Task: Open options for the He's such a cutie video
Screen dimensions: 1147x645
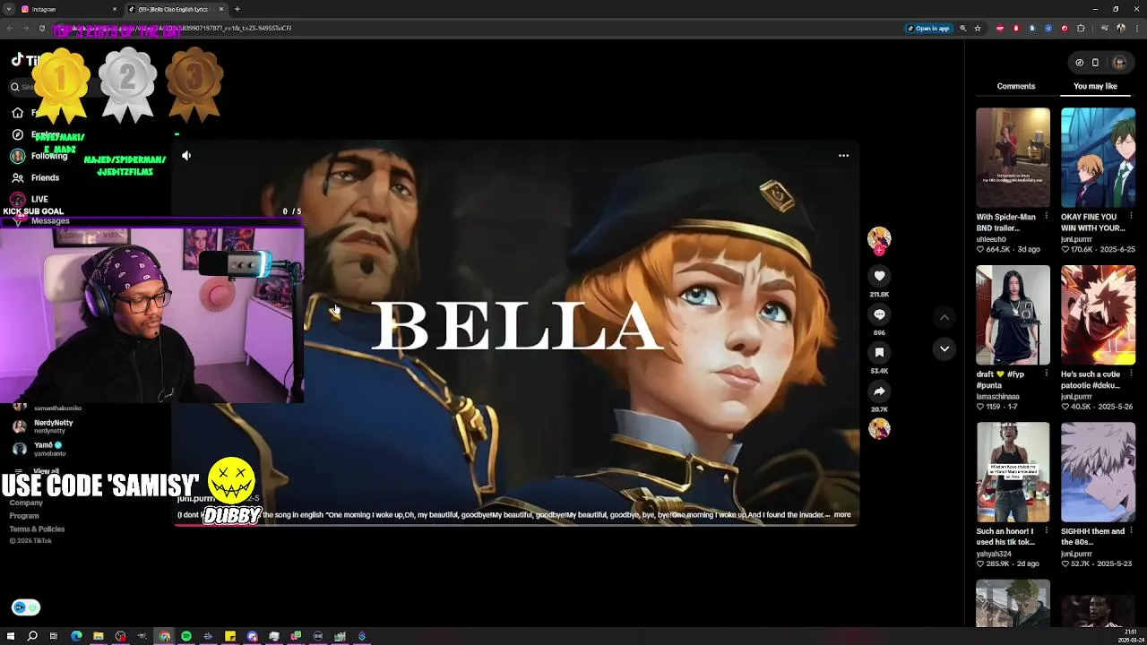Action: pos(1131,374)
